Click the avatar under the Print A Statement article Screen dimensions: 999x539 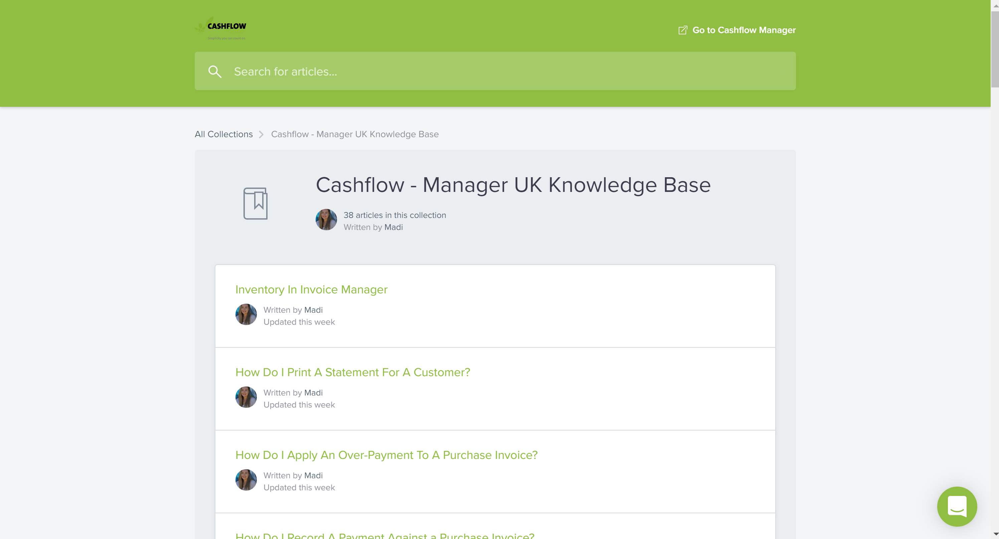click(246, 397)
